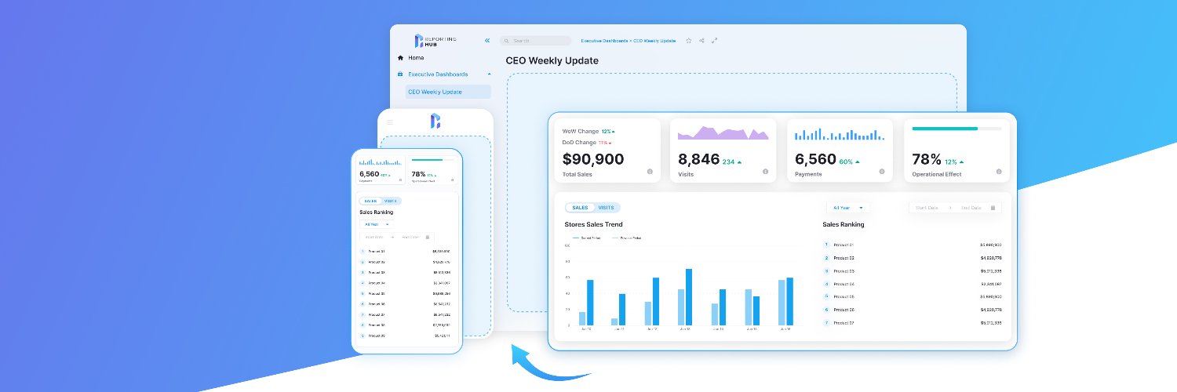
Task: Click the info icon on the Operational Effect card
Action: pos(999,171)
